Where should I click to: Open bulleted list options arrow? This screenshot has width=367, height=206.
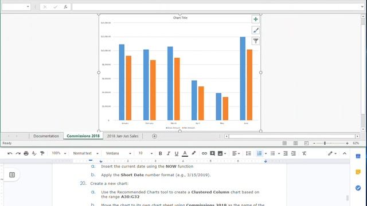coord(279,153)
